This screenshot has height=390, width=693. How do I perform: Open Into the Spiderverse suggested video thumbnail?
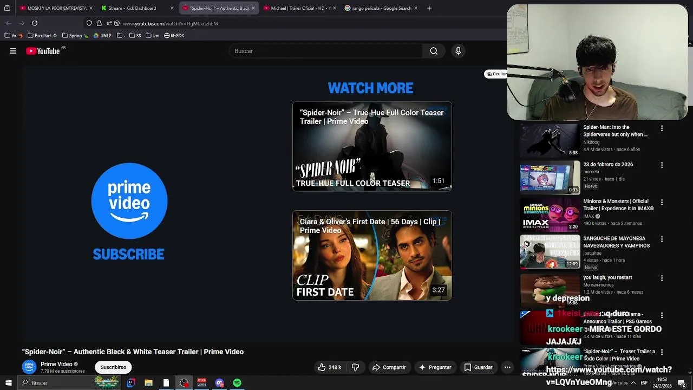tap(550, 140)
